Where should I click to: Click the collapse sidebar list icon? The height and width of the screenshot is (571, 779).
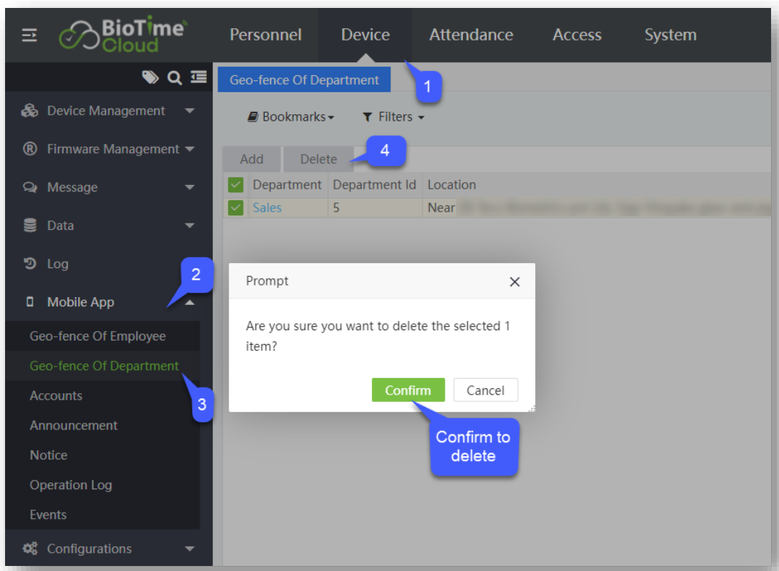pos(198,77)
